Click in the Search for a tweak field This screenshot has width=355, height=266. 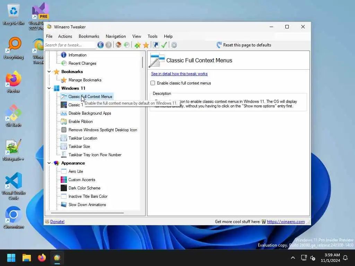point(69,45)
